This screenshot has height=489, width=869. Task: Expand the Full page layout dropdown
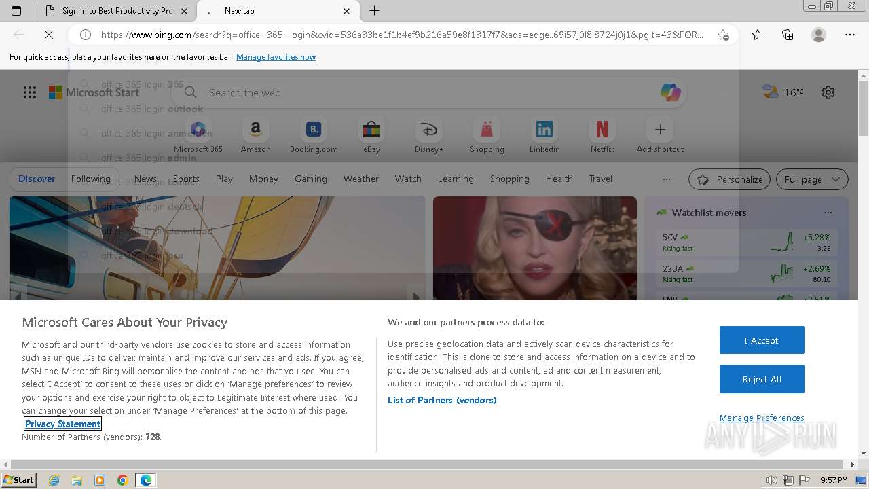click(812, 179)
